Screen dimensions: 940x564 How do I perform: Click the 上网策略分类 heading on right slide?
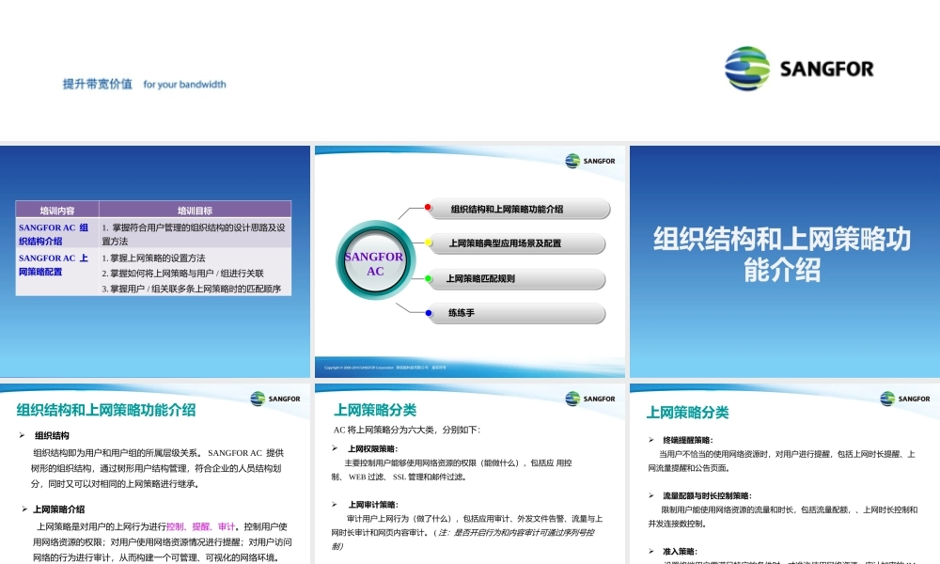(688, 413)
